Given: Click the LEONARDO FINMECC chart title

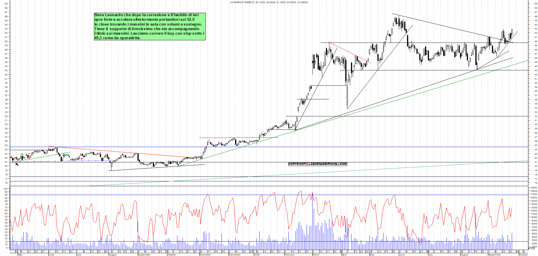Looking at the screenshot, I should point(269,2).
